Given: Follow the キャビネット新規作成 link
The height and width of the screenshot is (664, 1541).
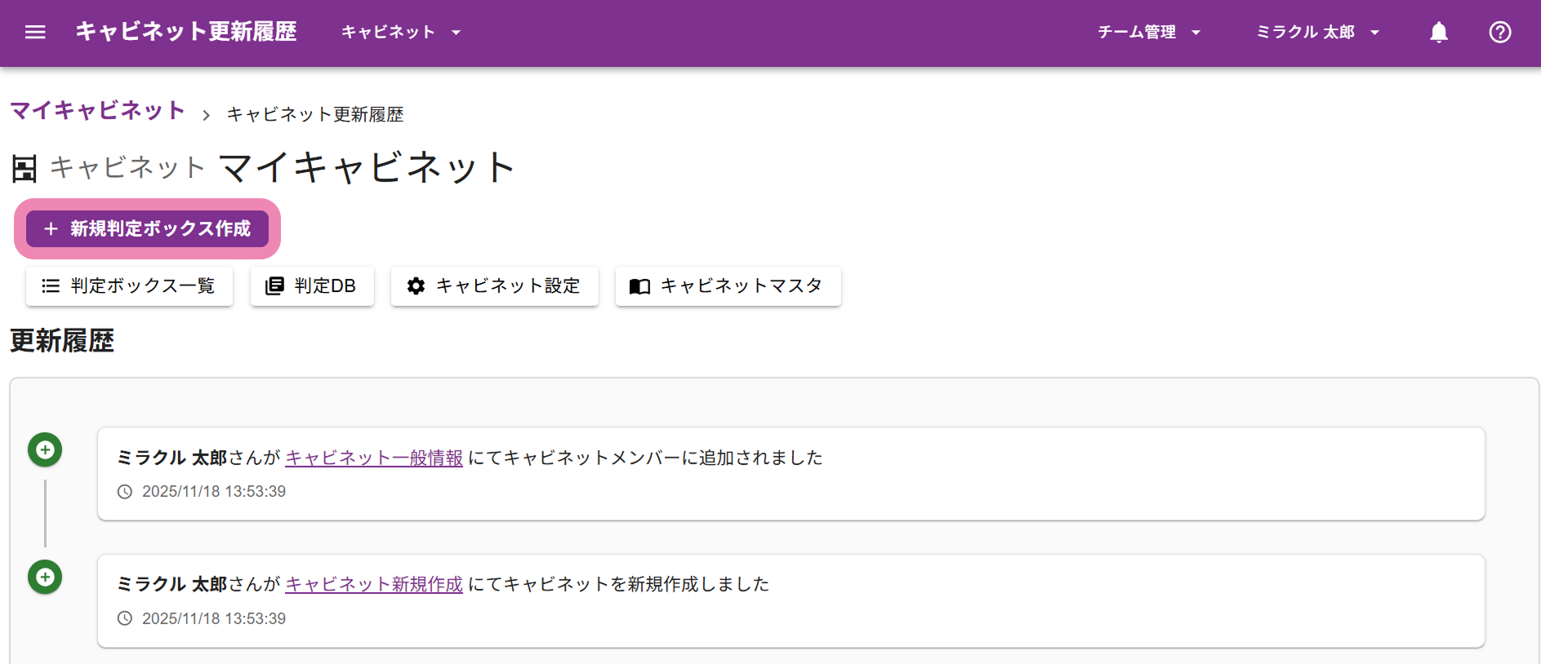Looking at the screenshot, I should coord(374,584).
